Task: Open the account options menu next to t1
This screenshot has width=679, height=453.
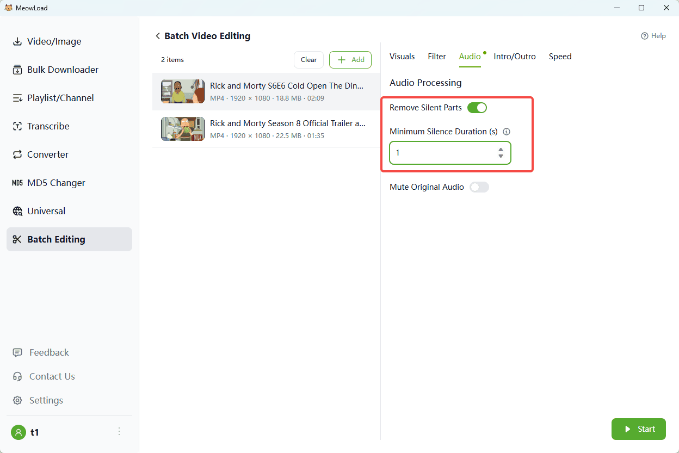Action: [x=119, y=432]
